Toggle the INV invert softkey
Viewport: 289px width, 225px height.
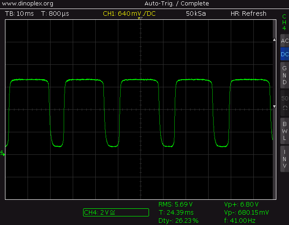coord(284,158)
